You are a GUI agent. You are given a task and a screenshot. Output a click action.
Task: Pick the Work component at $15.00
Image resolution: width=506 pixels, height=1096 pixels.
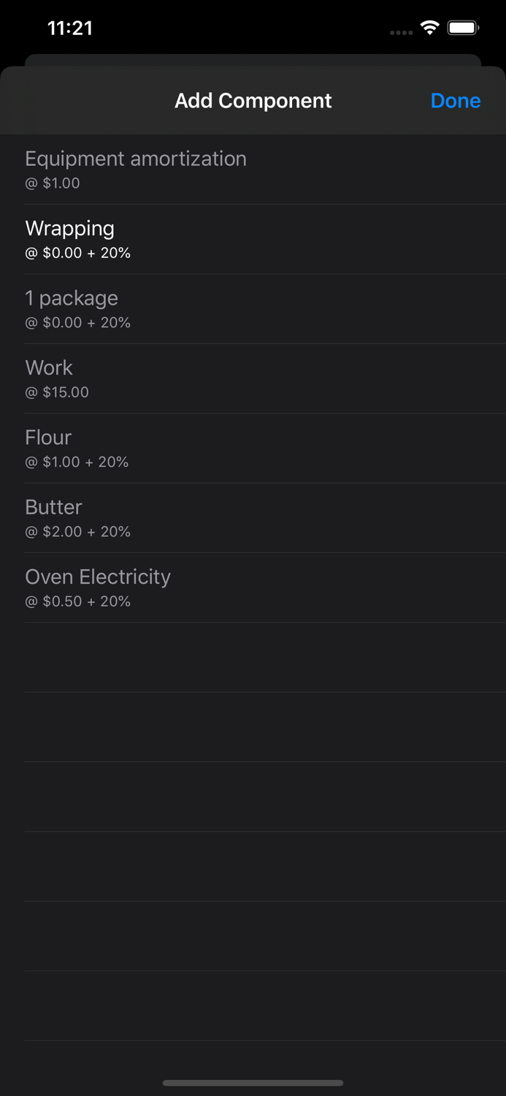(49, 368)
